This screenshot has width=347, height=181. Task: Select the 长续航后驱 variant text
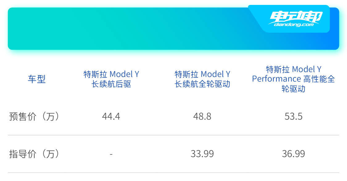tap(111, 84)
